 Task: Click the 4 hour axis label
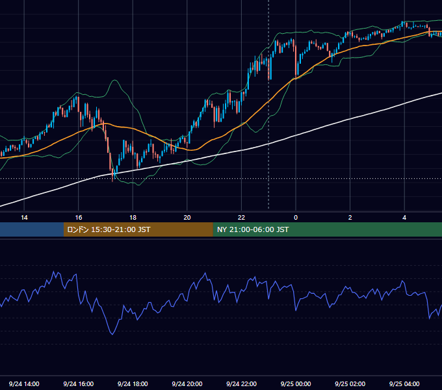[404, 218]
